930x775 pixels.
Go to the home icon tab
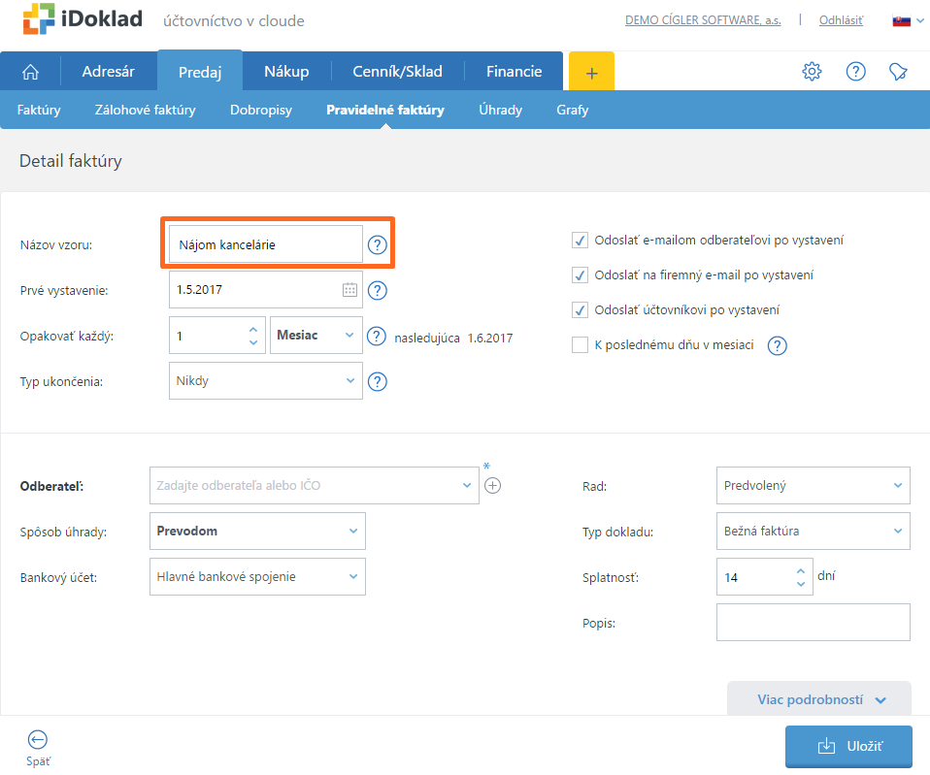pos(31,71)
